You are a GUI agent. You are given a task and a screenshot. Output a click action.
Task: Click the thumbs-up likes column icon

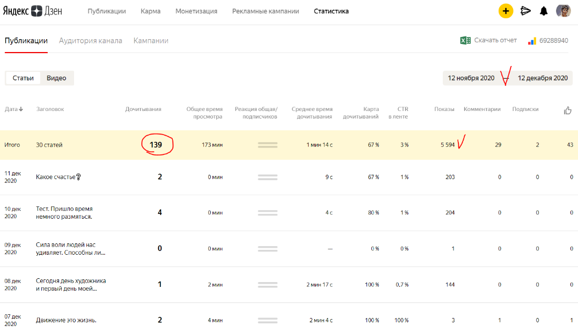[x=568, y=110]
